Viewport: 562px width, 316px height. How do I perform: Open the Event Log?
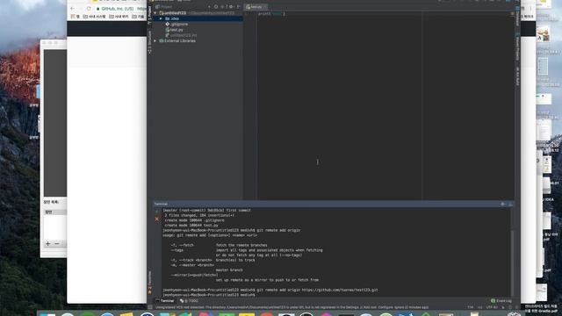point(501,301)
